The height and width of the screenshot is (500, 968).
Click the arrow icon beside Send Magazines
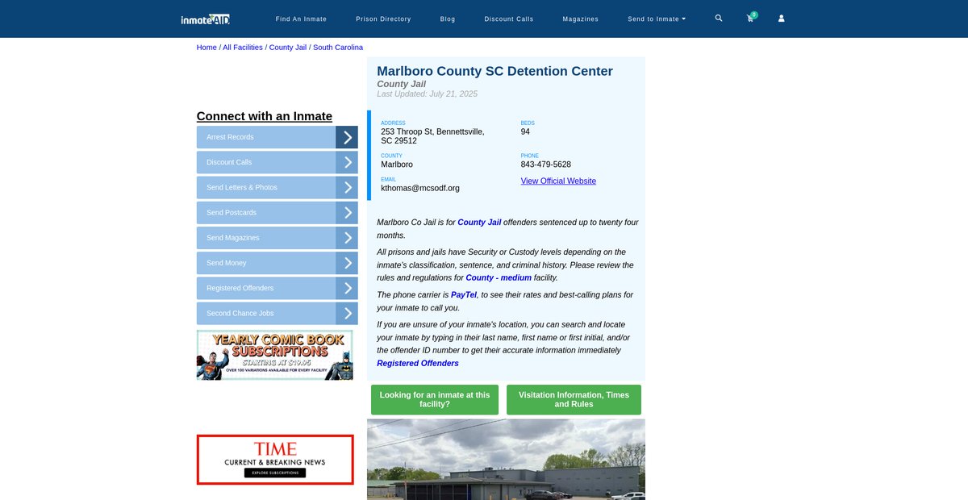coord(347,238)
